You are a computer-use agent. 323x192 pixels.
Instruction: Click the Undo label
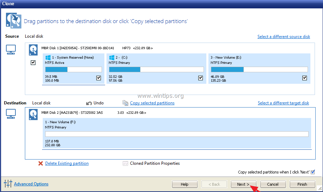tap(98, 103)
